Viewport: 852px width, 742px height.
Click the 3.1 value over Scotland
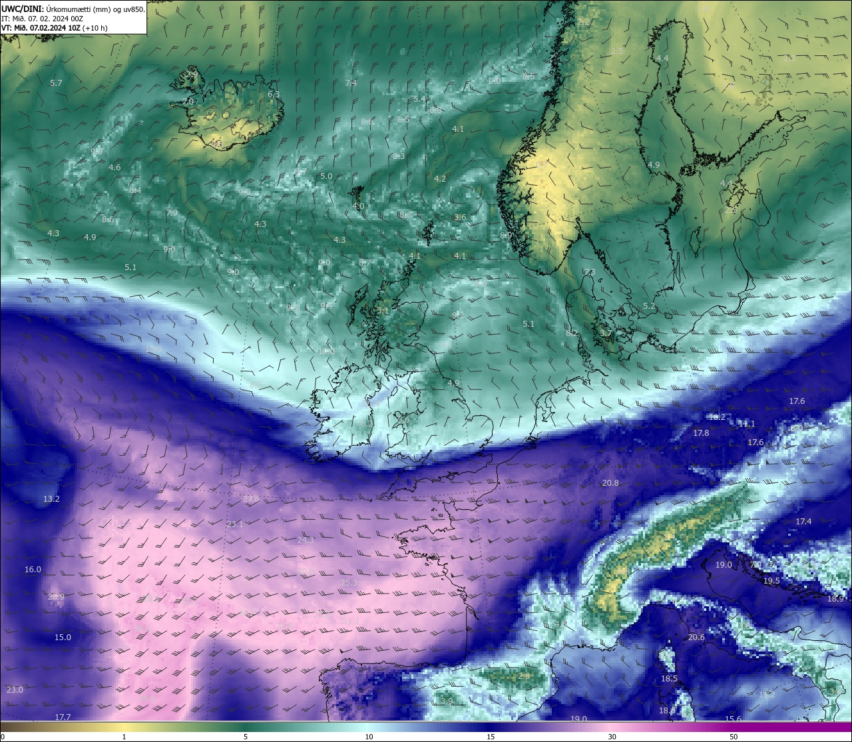coord(382,311)
